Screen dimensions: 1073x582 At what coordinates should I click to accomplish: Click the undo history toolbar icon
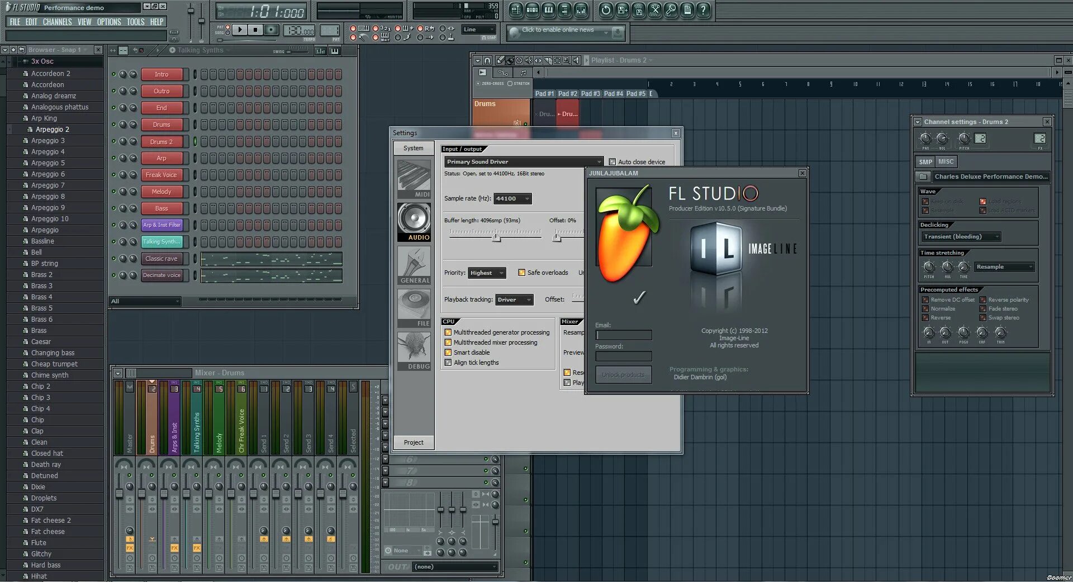(606, 9)
